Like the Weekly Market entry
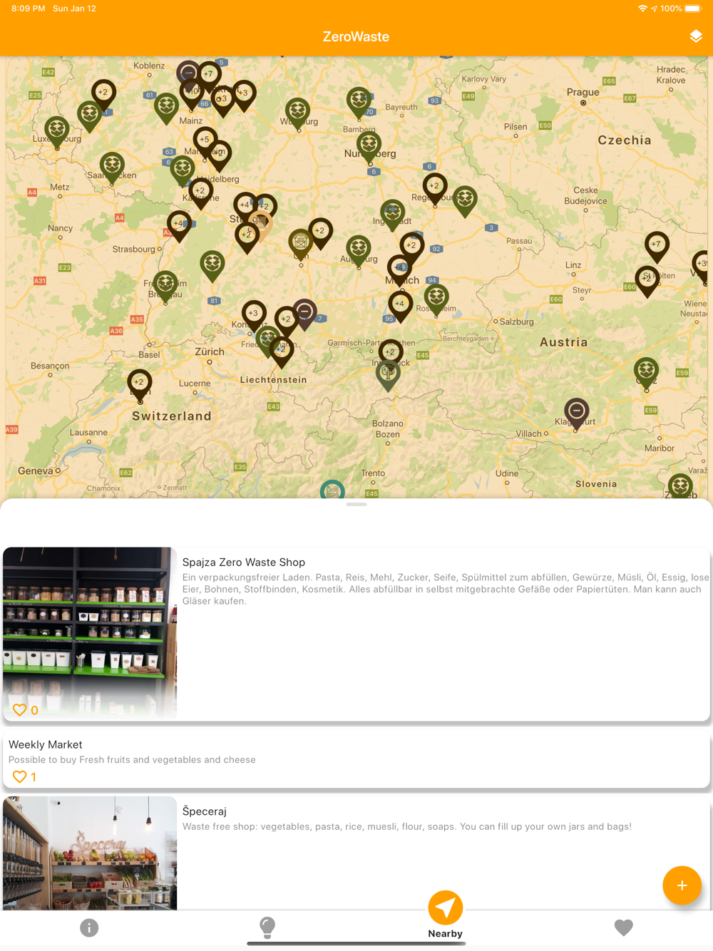This screenshot has width=713, height=951. tap(20, 777)
